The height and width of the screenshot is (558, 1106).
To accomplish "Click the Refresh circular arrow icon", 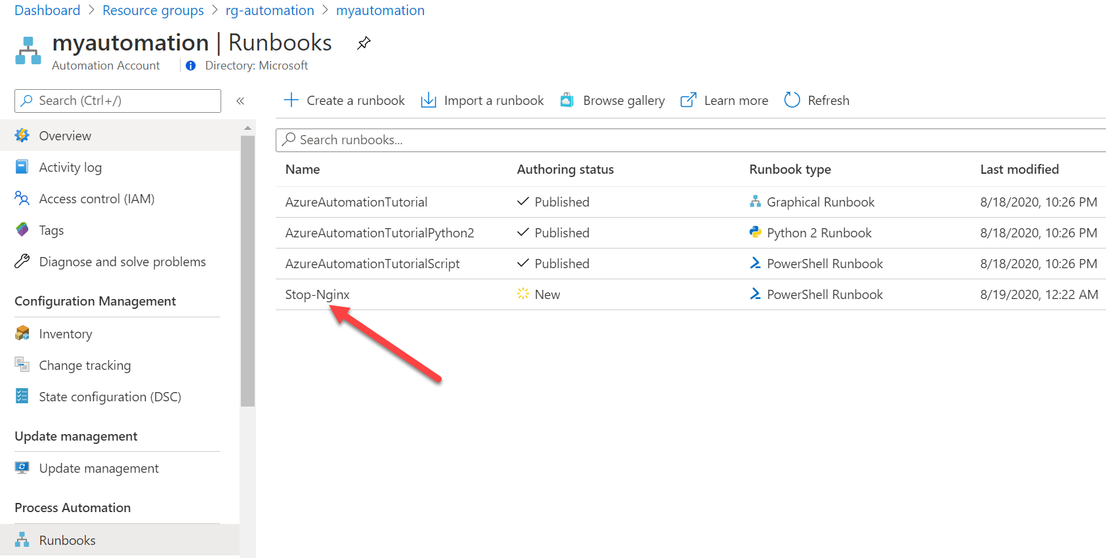I will click(792, 100).
